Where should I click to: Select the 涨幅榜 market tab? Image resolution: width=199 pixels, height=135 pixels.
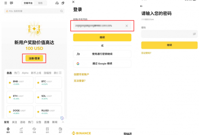click(47, 73)
